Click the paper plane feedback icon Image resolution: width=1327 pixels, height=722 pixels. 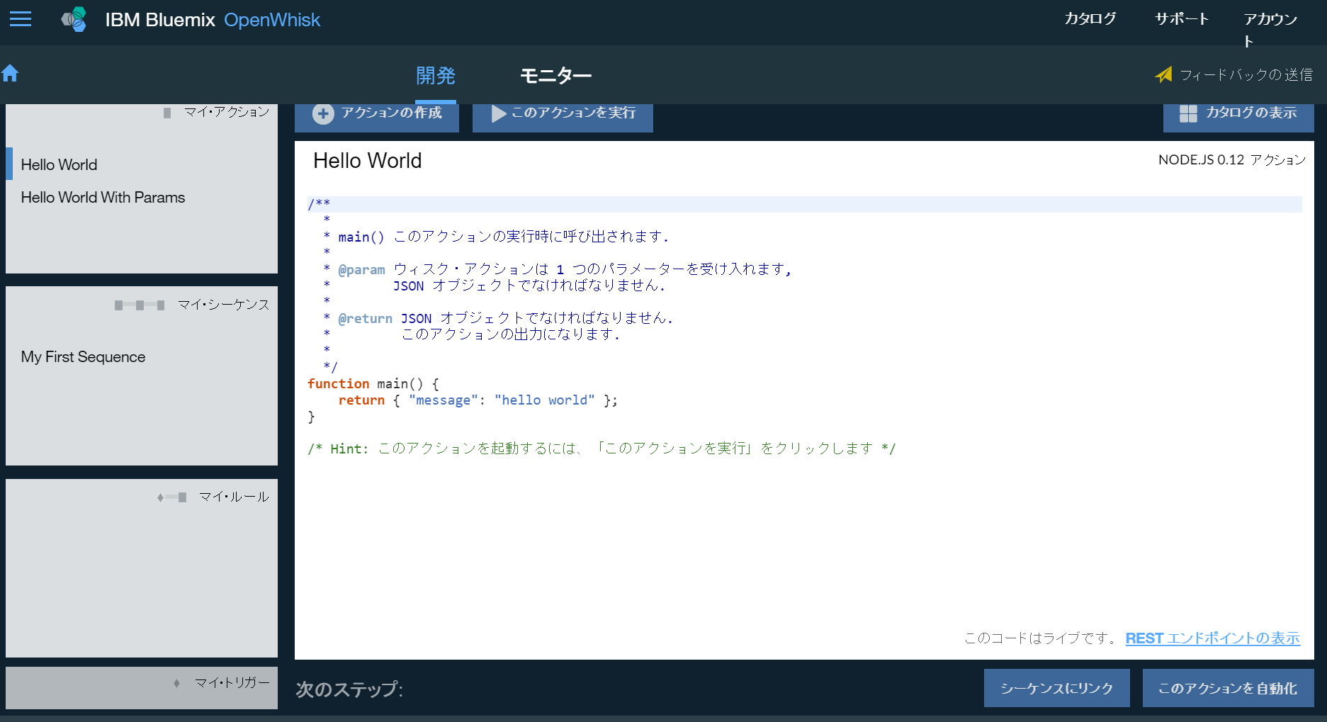pyautogui.click(x=1163, y=74)
